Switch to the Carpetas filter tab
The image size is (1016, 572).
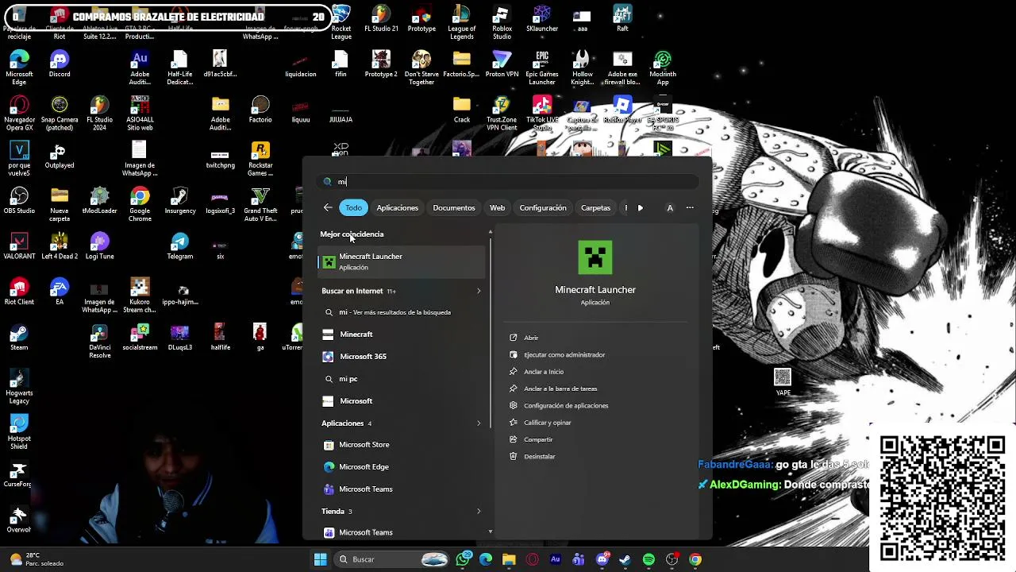pyautogui.click(x=595, y=208)
